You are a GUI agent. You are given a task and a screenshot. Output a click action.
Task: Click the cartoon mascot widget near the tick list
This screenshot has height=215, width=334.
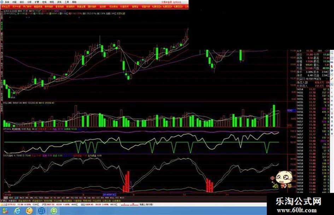pyautogui.click(x=282, y=180)
